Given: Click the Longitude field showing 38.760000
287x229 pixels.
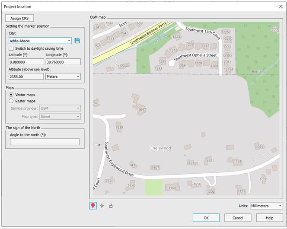Looking at the screenshot, I should (x=63, y=62).
